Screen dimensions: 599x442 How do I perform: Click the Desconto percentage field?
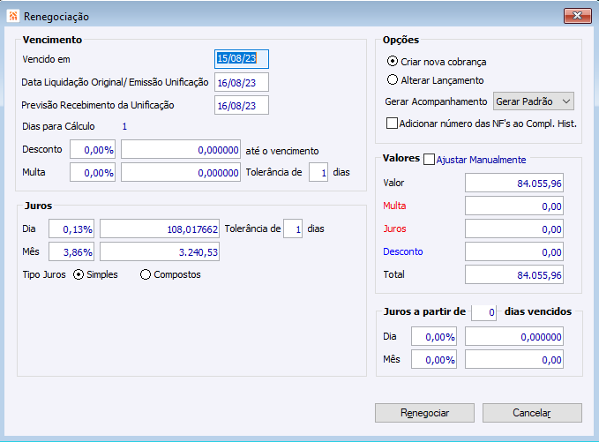click(93, 150)
